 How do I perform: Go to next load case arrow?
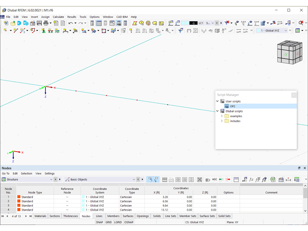pyautogui.click(x=221, y=23)
